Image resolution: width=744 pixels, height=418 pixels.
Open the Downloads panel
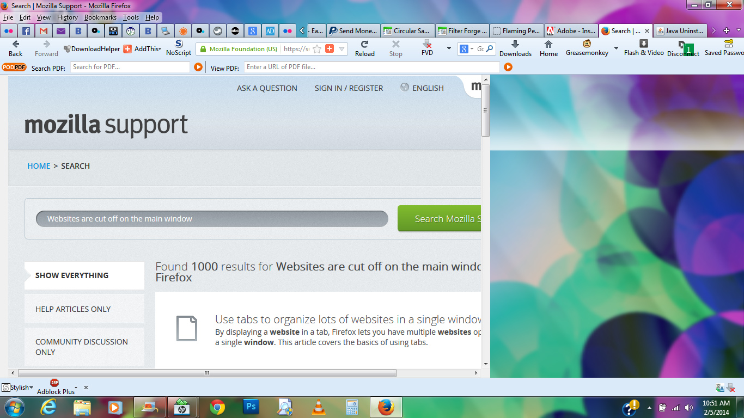pyautogui.click(x=515, y=48)
